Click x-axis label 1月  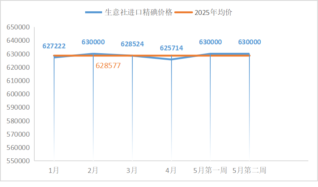click(54, 170)
